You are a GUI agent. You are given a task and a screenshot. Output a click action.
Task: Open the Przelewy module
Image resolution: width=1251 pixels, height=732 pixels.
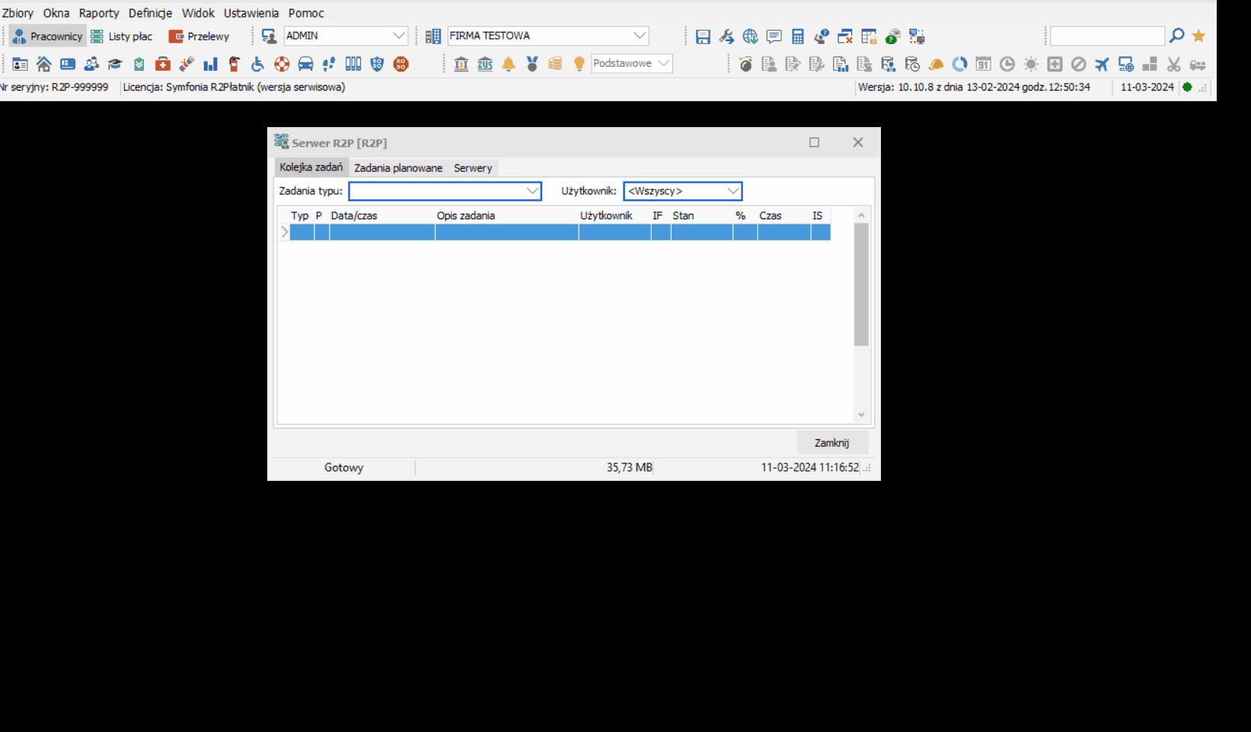tap(199, 36)
